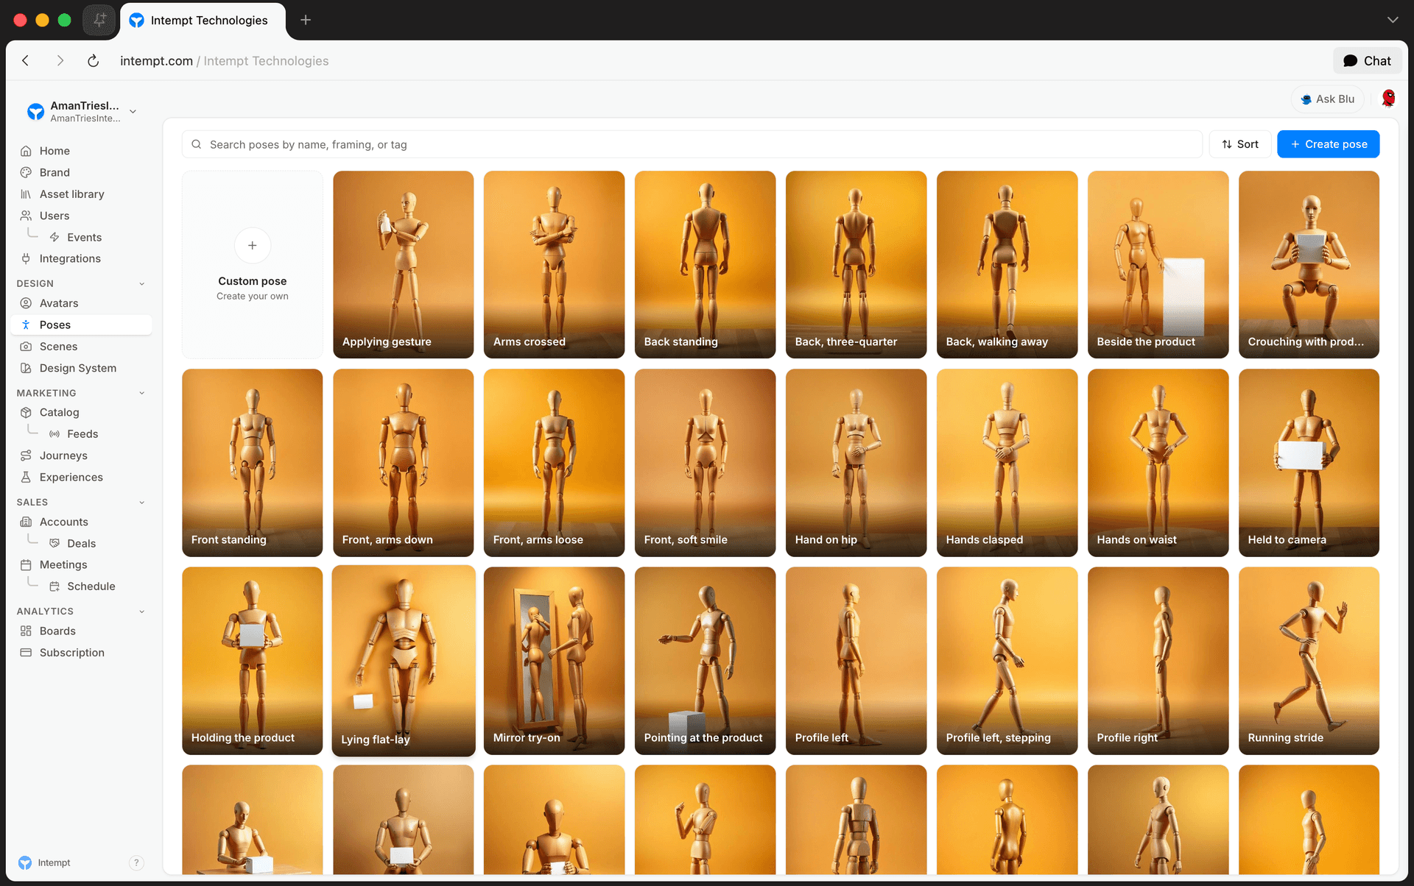Click the Boards grid icon
This screenshot has height=886, width=1414.
tap(26, 631)
